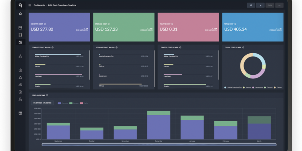Click the app logo in the sidebar
The height and width of the screenshot is (151, 302).
click(x=20, y=5)
